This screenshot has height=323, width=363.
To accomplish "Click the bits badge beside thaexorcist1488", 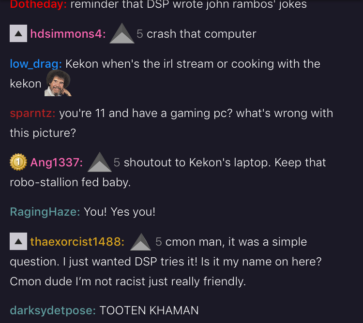I will 18,241.
